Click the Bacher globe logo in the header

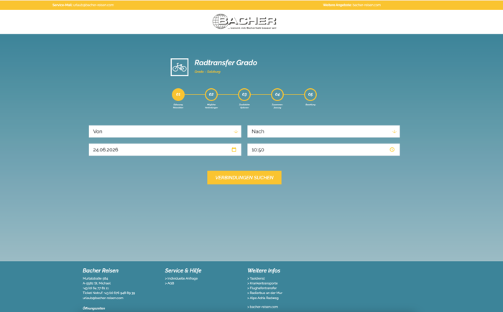tap(244, 22)
